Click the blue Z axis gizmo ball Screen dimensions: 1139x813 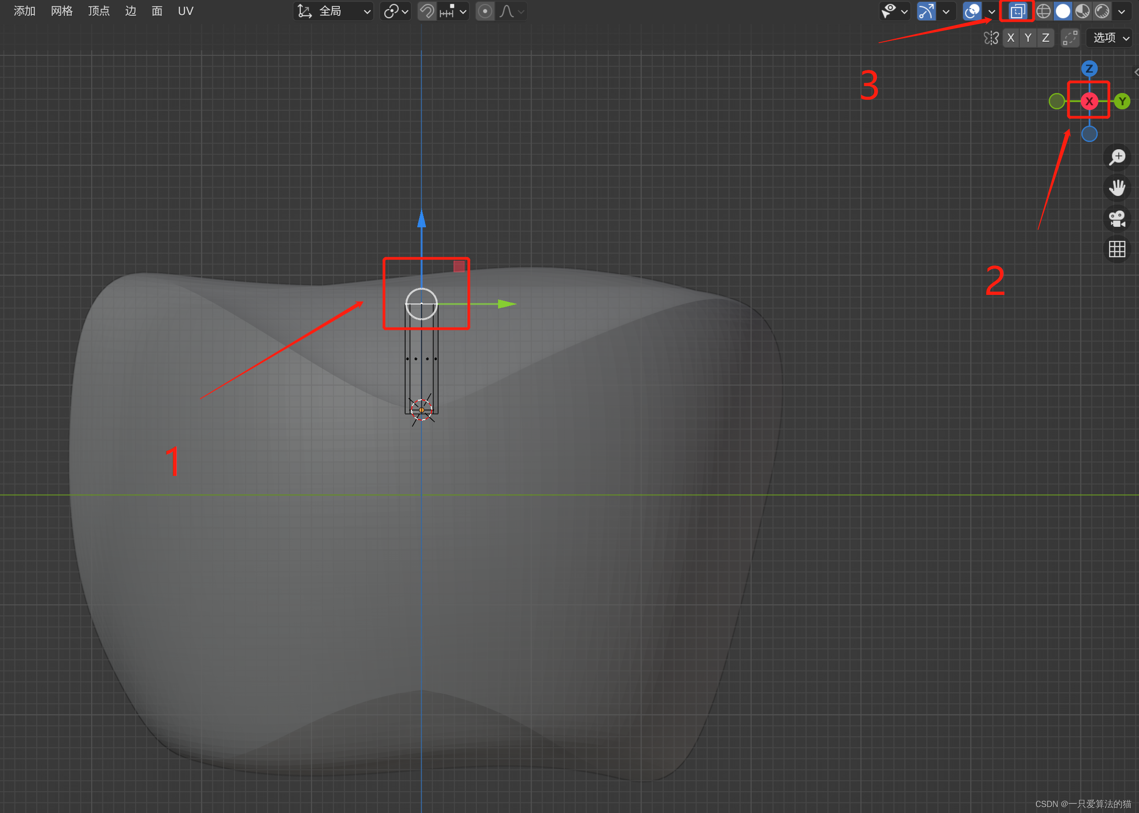(x=1089, y=69)
